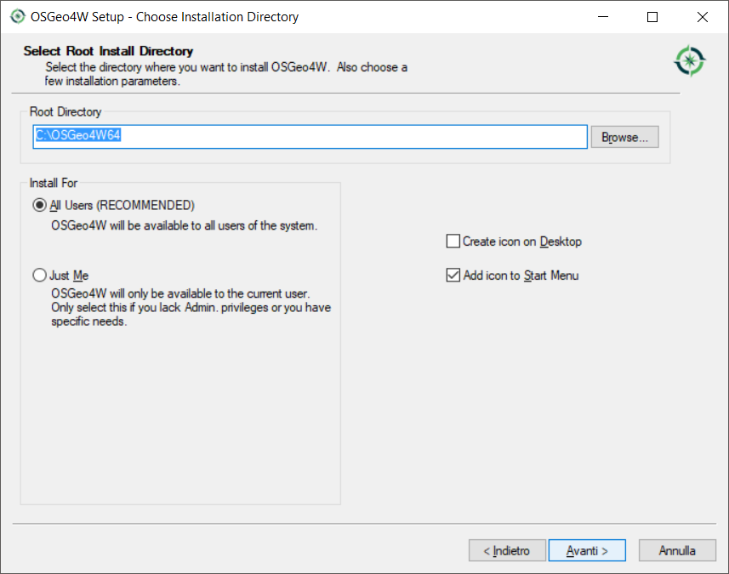Enable the Create icon on Desktop checkbox
729x574 pixels.
[x=453, y=242]
